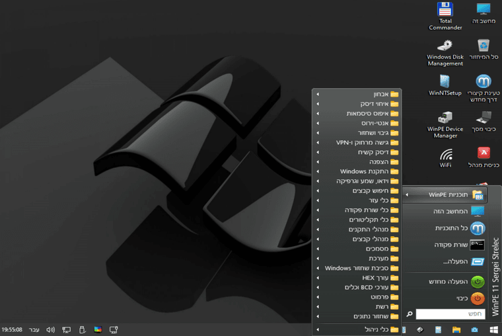
Task: Click the חפש search input field
Action: (450, 314)
